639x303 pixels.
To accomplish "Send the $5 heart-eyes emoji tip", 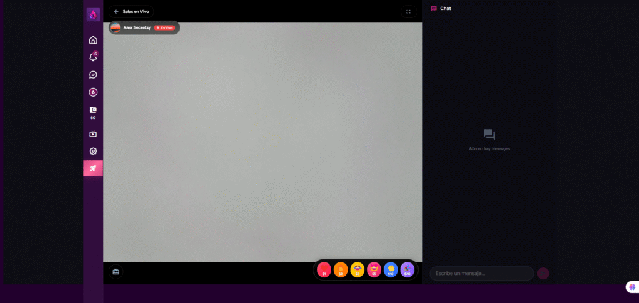I will 374,269.
